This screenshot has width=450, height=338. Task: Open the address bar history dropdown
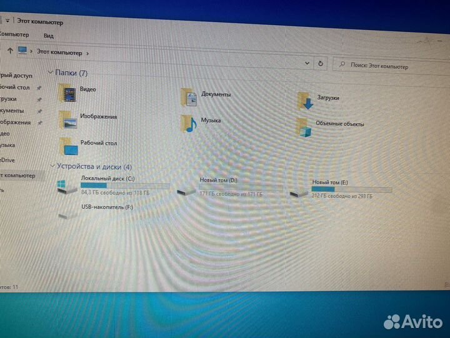307,63
